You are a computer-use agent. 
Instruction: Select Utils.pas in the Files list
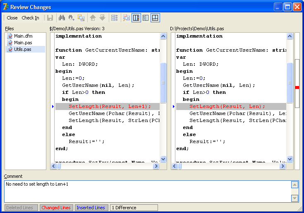pyautogui.click(x=22, y=49)
